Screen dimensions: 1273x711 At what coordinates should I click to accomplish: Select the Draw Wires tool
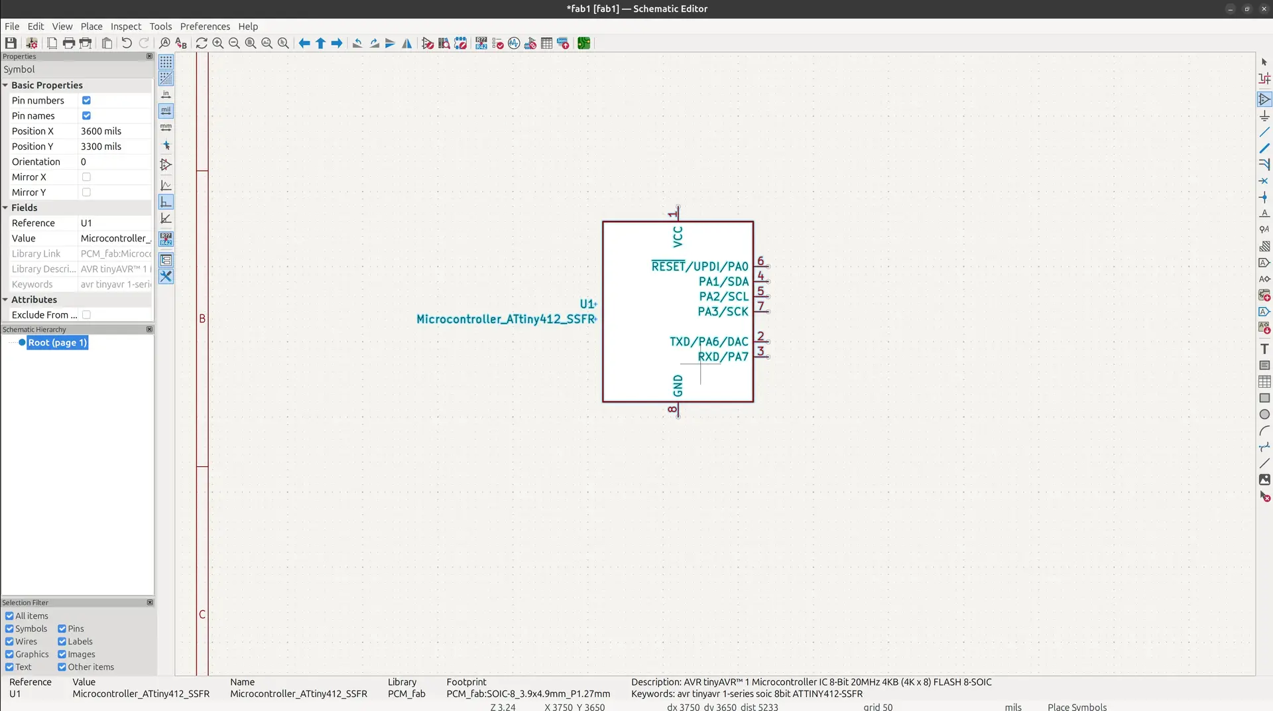pyautogui.click(x=1264, y=132)
